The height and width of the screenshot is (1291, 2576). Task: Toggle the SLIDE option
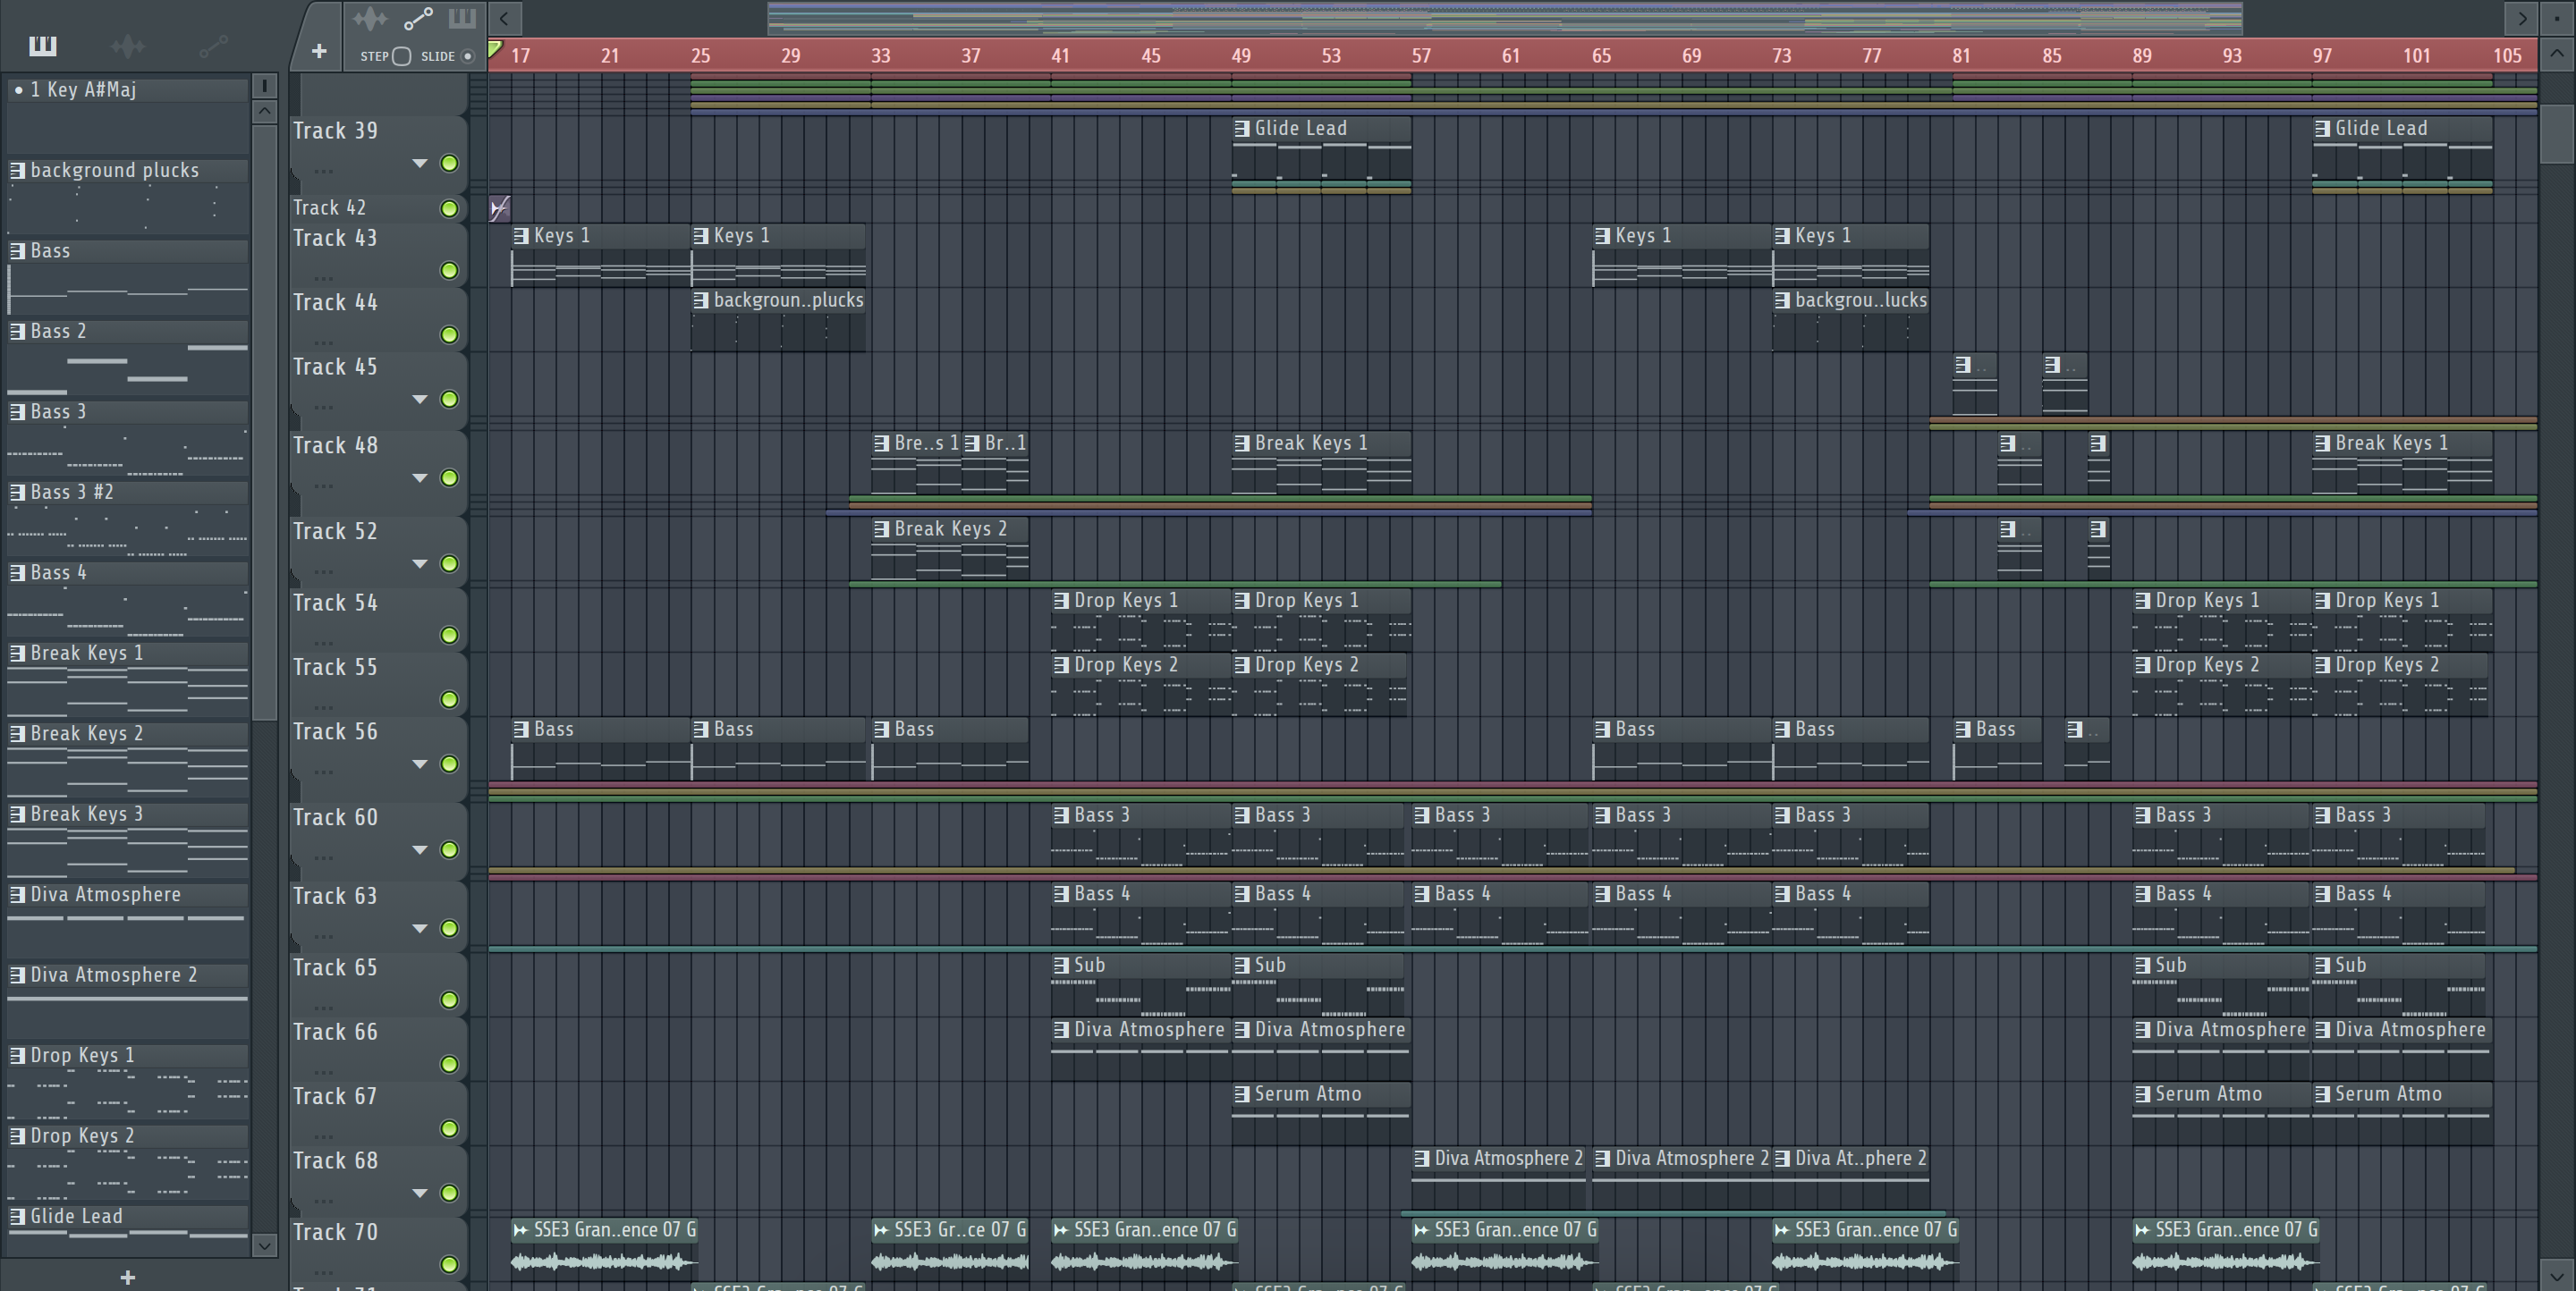(x=467, y=56)
